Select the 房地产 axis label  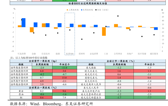pos(130,54)
